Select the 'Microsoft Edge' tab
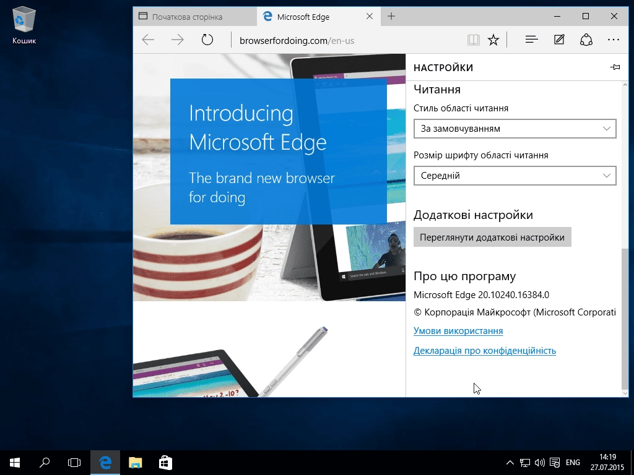Screen dimensions: 634x475 [319, 17]
